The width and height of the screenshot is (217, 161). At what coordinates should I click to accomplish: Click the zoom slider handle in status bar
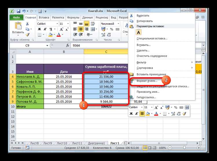click(184, 148)
